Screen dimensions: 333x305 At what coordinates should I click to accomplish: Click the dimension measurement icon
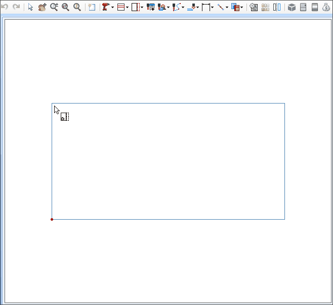click(206, 7)
